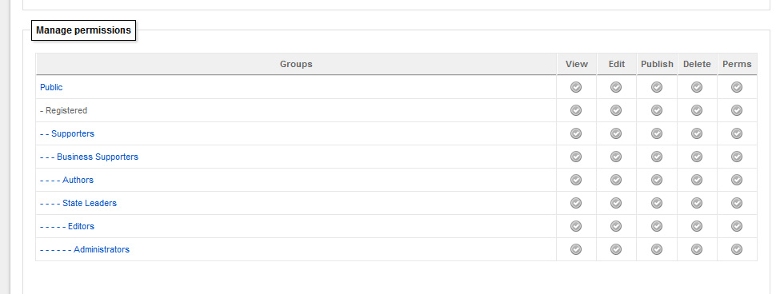Toggle Perms permission for Authors group
Viewport: 776px width, 294px height.
click(x=737, y=180)
